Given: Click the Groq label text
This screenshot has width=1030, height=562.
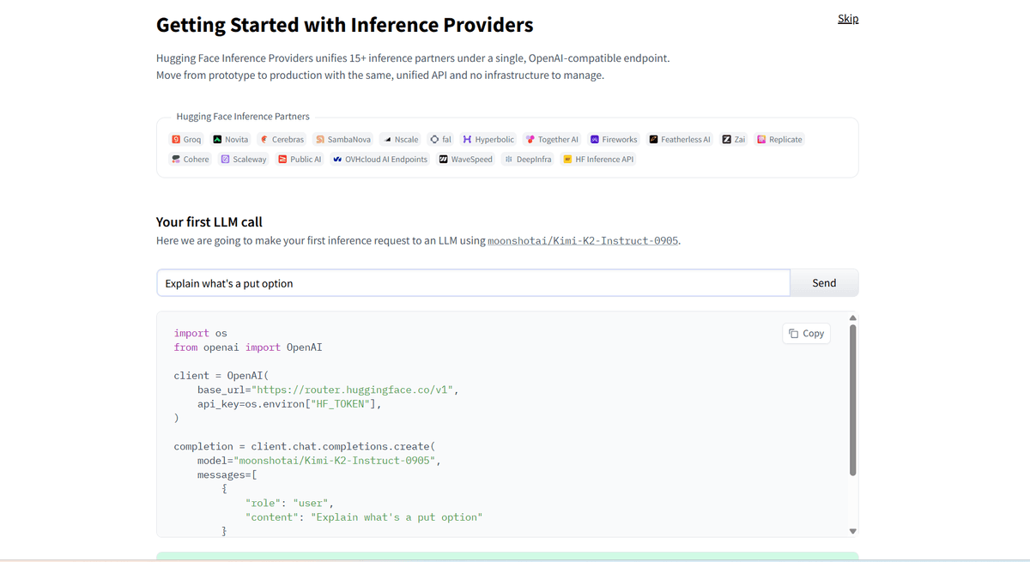Looking at the screenshot, I should click(192, 139).
